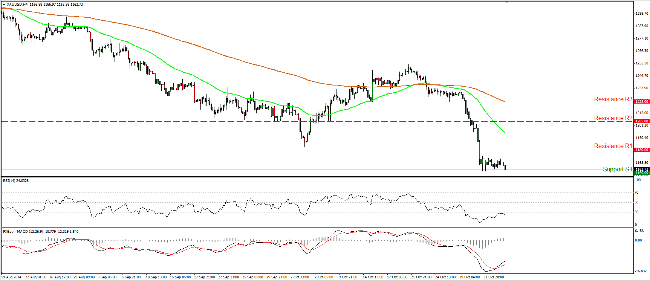Click the 1298.70 price axis value
This screenshot has height=281, width=650.
coord(642,14)
